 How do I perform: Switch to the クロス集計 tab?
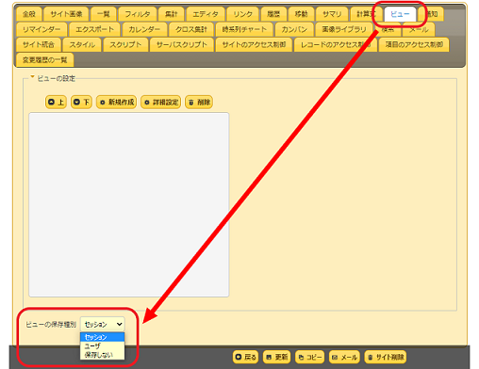(191, 29)
